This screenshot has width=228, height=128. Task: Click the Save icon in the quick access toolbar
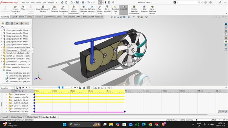pos(77,2)
